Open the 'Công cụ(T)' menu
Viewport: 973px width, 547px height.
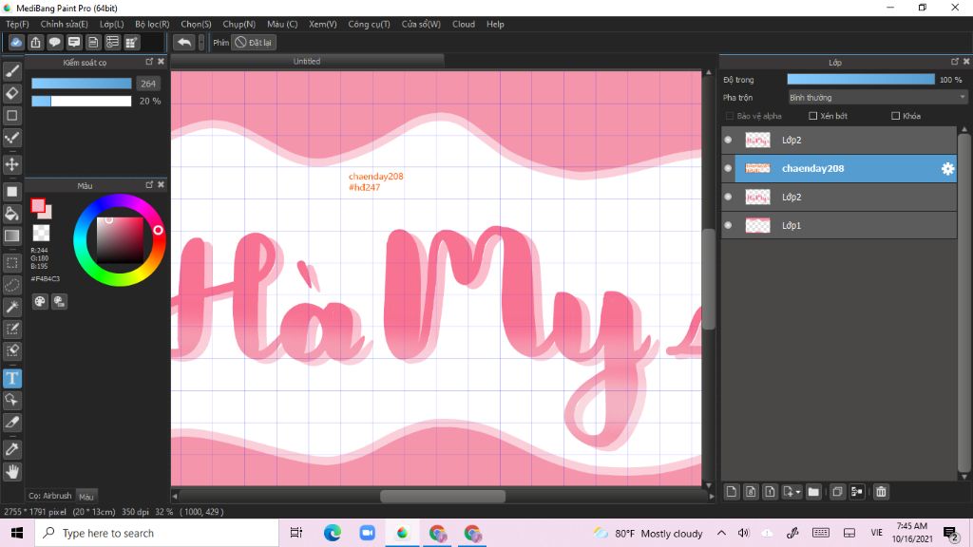[369, 24]
